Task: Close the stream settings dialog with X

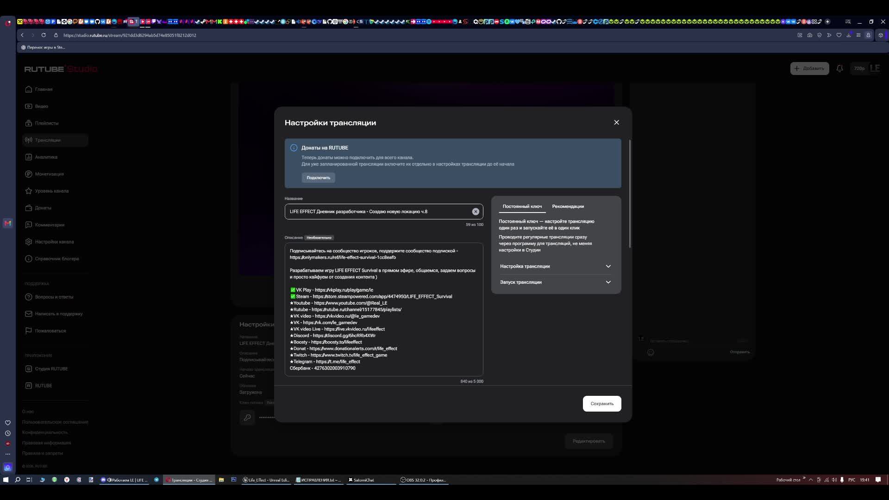Action: tap(616, 122)
